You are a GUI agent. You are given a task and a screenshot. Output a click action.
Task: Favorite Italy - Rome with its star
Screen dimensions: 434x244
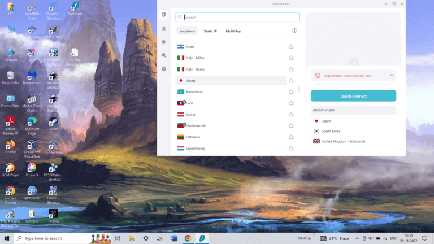coord(291,69)
